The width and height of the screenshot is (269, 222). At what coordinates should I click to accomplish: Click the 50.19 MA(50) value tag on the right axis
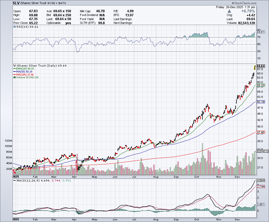(261, 102)
